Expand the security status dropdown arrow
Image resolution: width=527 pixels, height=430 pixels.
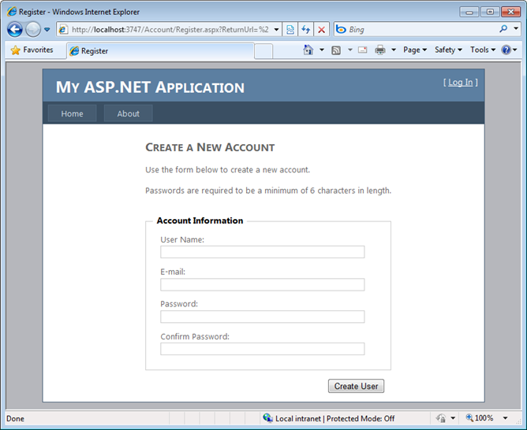coord(453,418)
